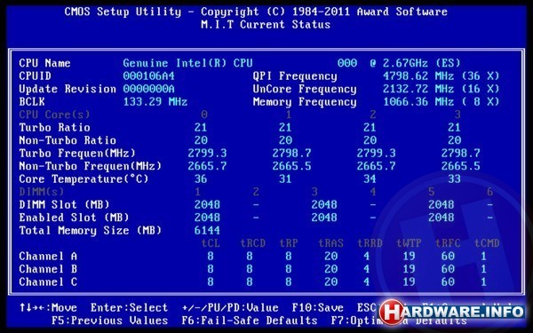This screenshot has width=533, height=333.
Task: Click the (36 X) QPI multiplier
Action: (x=481, y=76)
